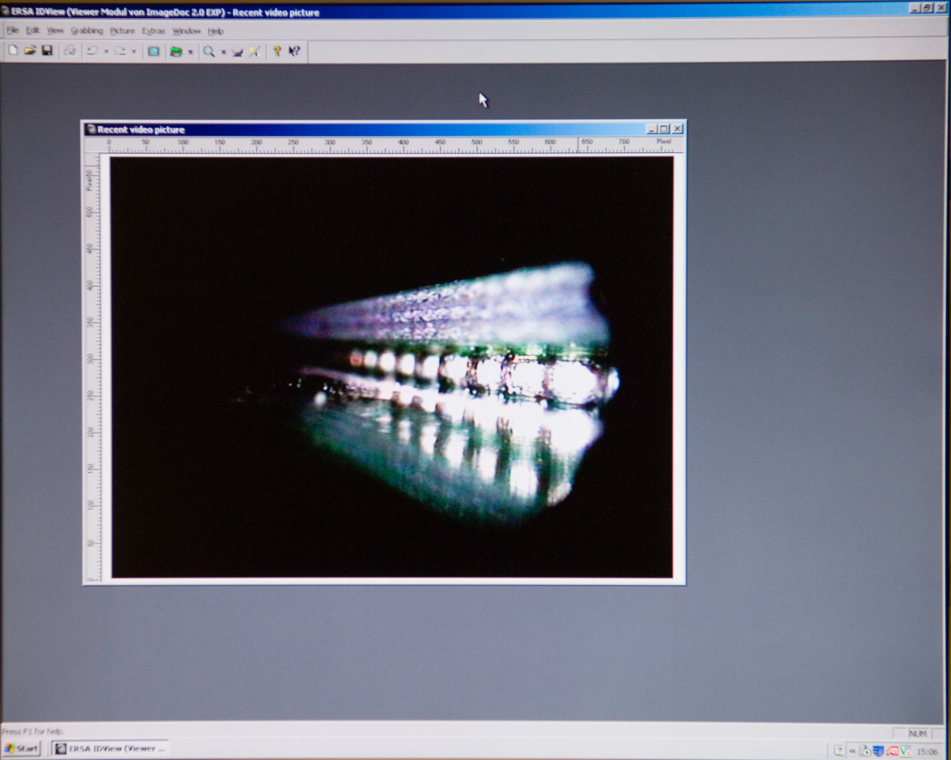The height and width of the screenshot is (760, 951).
Task: Expand the zoom magnifier dropdown arrow
Action: point(224,52)
